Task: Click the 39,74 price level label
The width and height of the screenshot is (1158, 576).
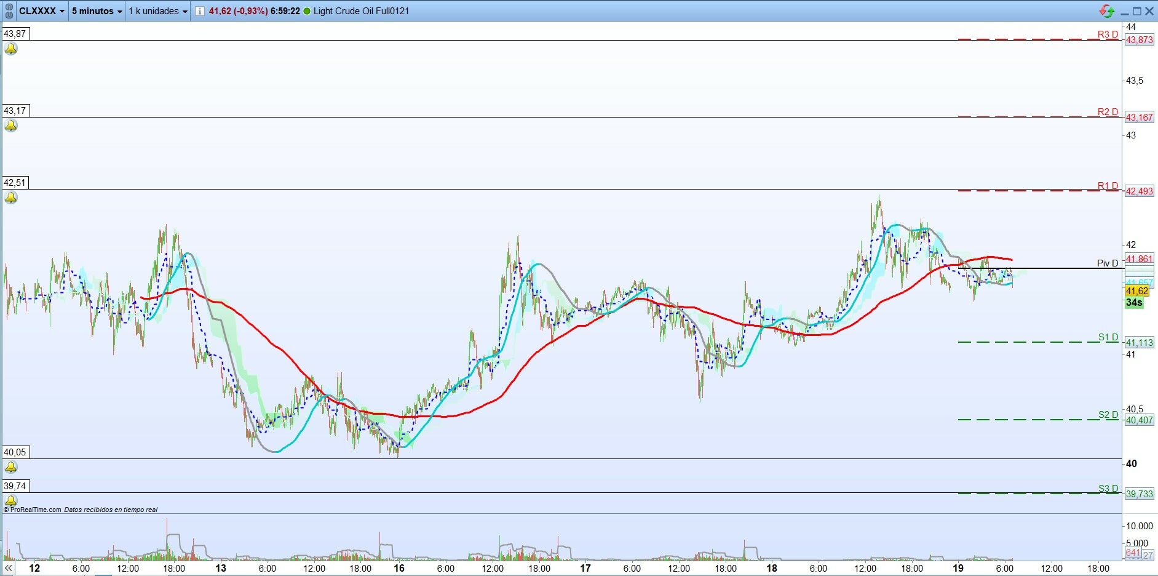Action: click(15, 486)
